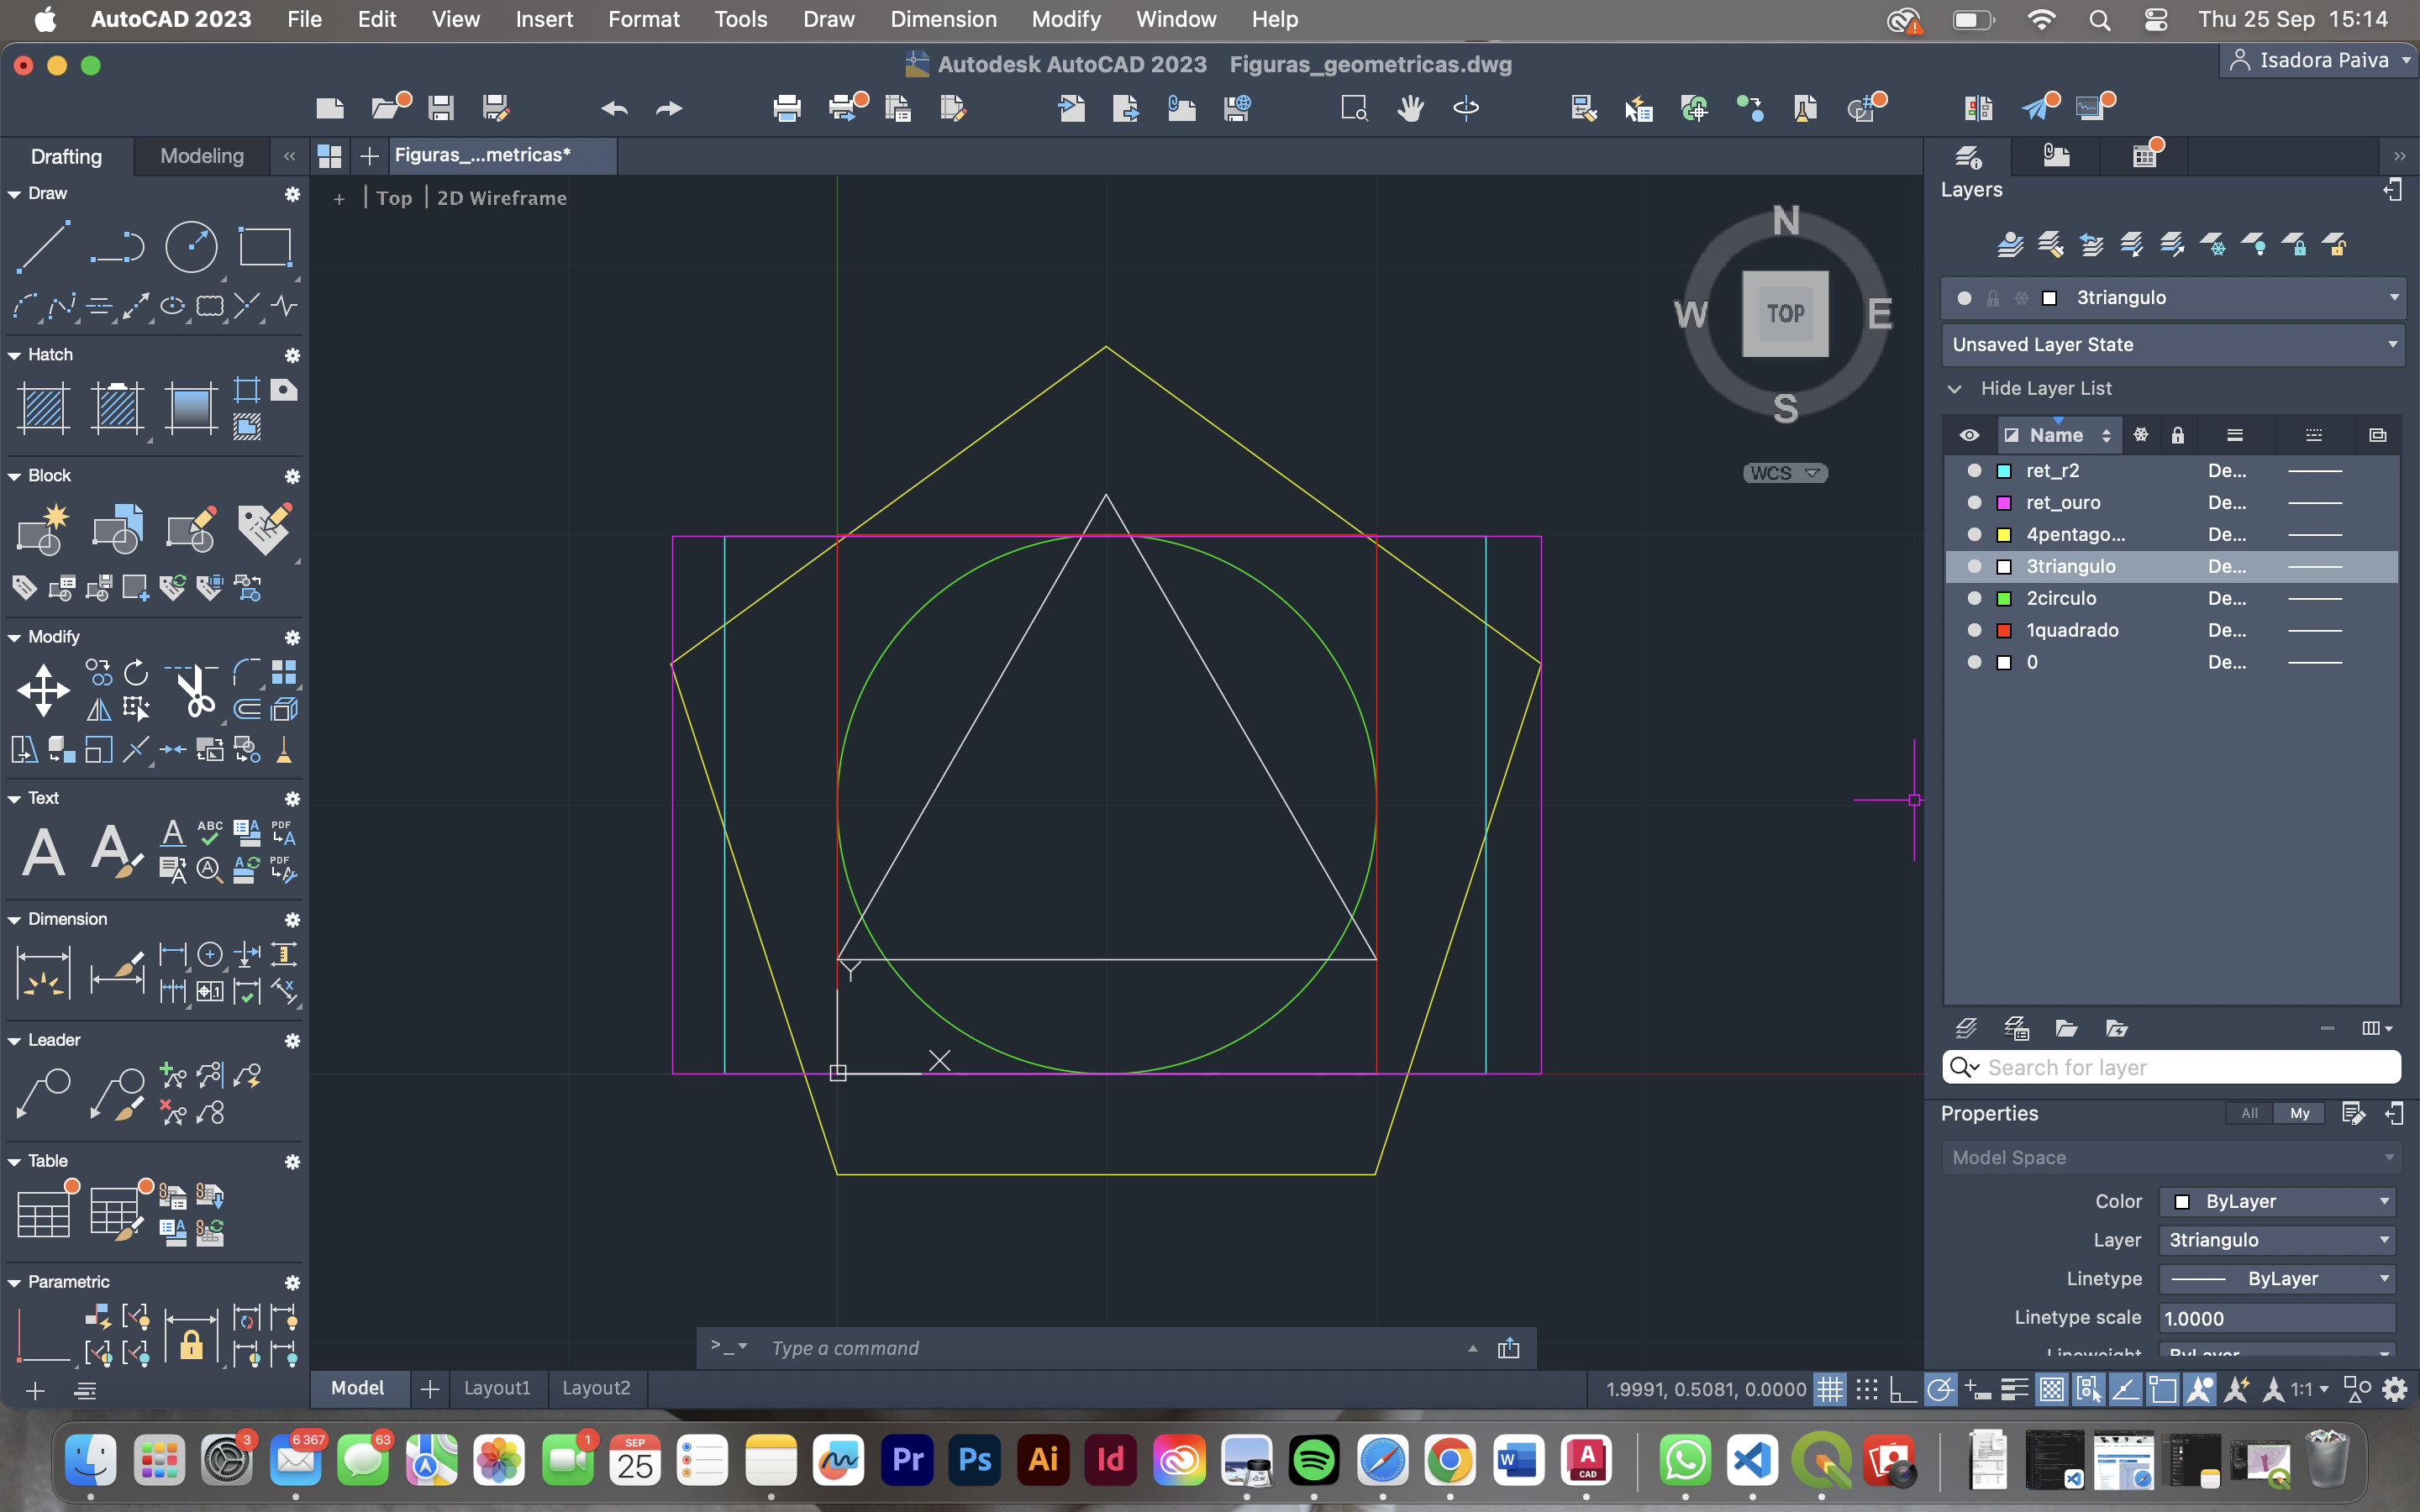Switch to the Modeling workspace tab
2420x1512 pixels.
pyautogui.click(x=202, y=156)
